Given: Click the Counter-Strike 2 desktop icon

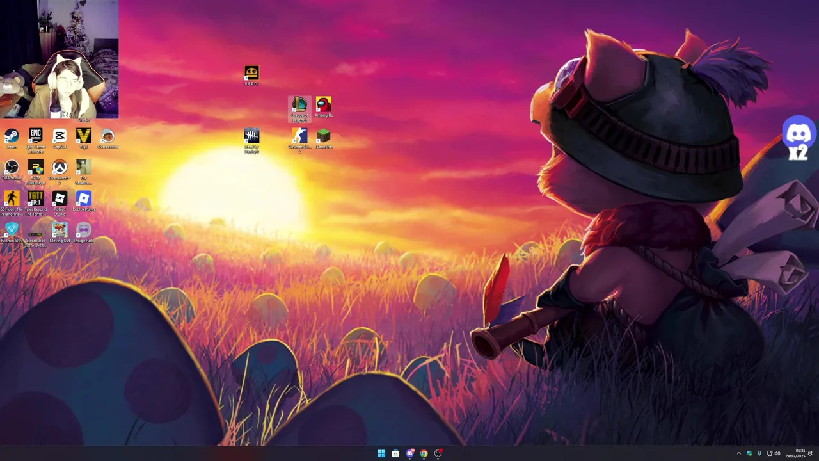Looking at the screenshot, I should click(299, 141).
